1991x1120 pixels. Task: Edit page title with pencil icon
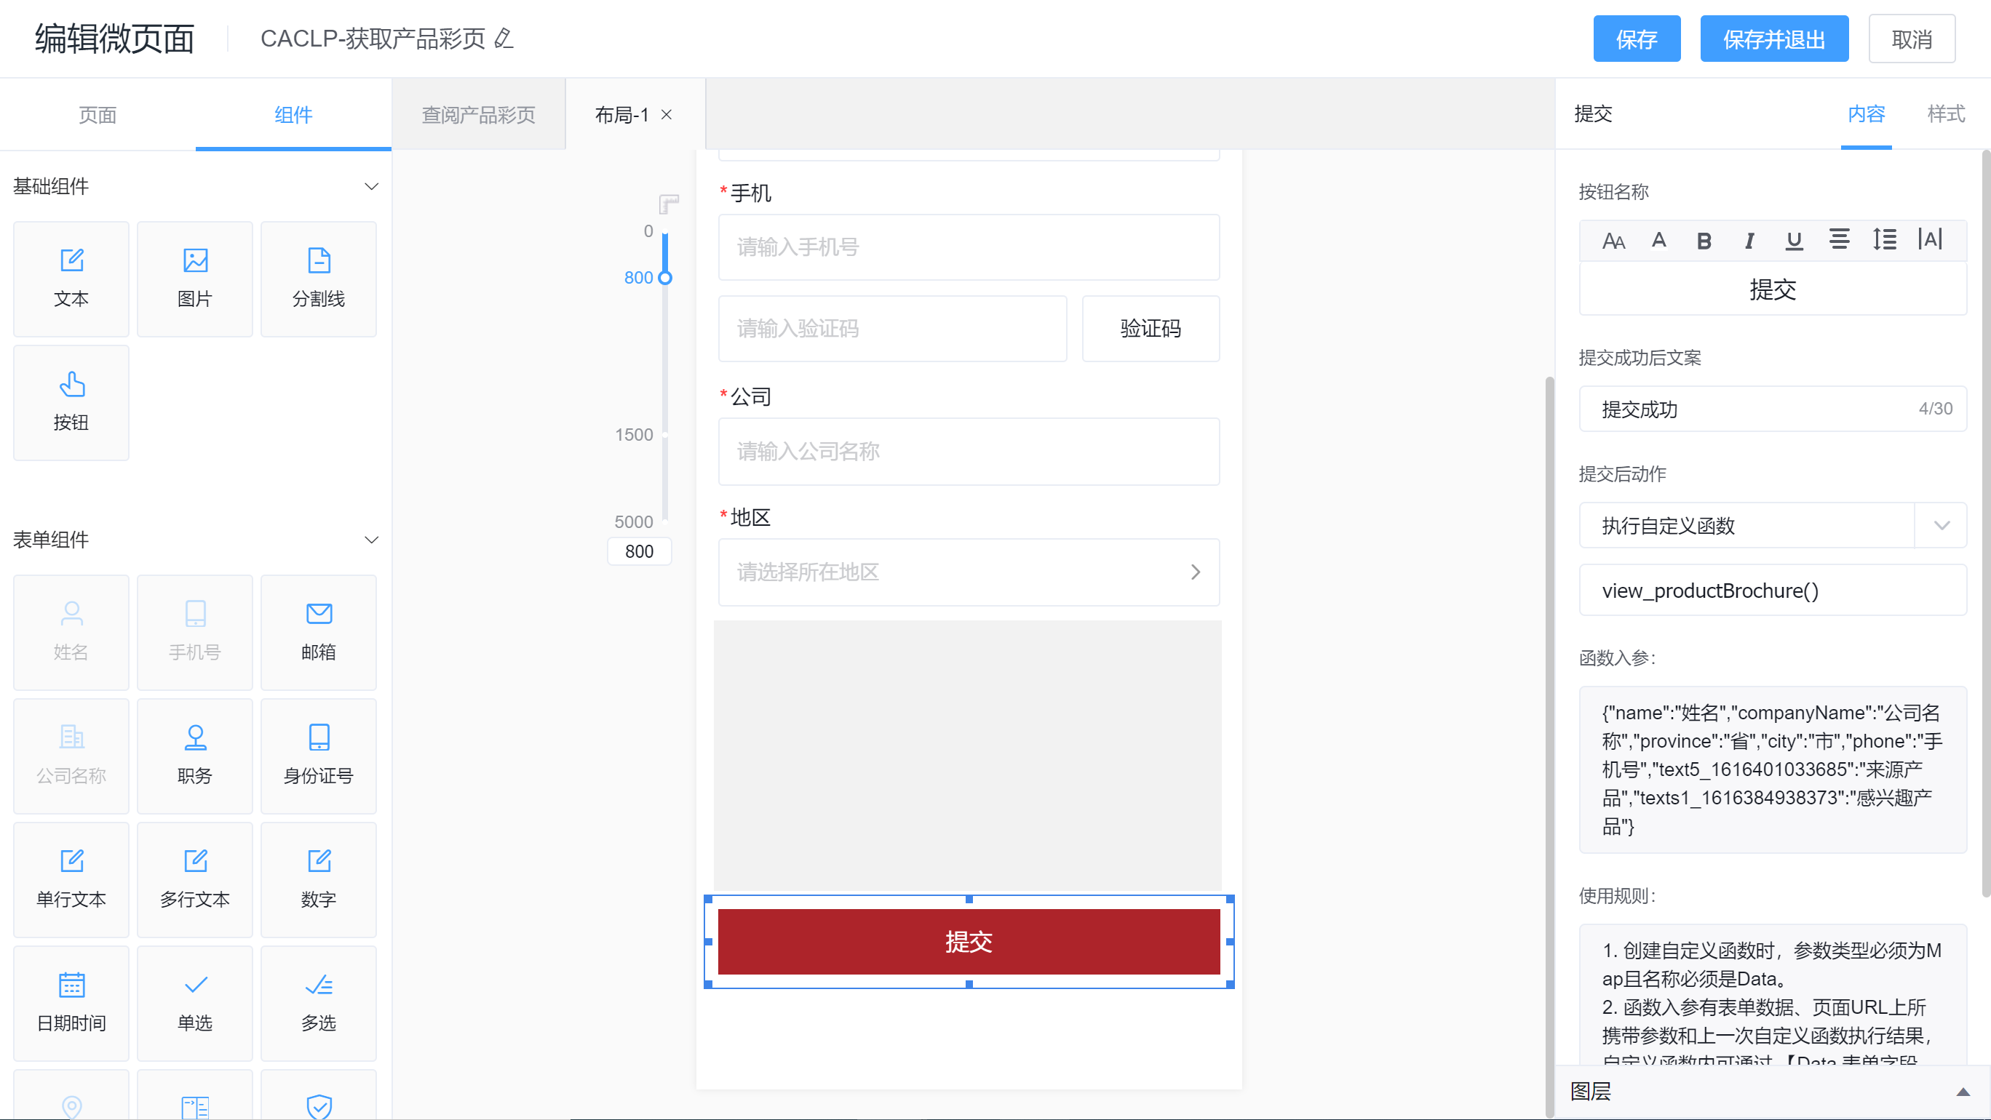tap(503, 39)
